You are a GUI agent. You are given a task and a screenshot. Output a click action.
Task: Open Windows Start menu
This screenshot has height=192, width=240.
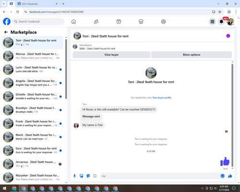point(4,188)
